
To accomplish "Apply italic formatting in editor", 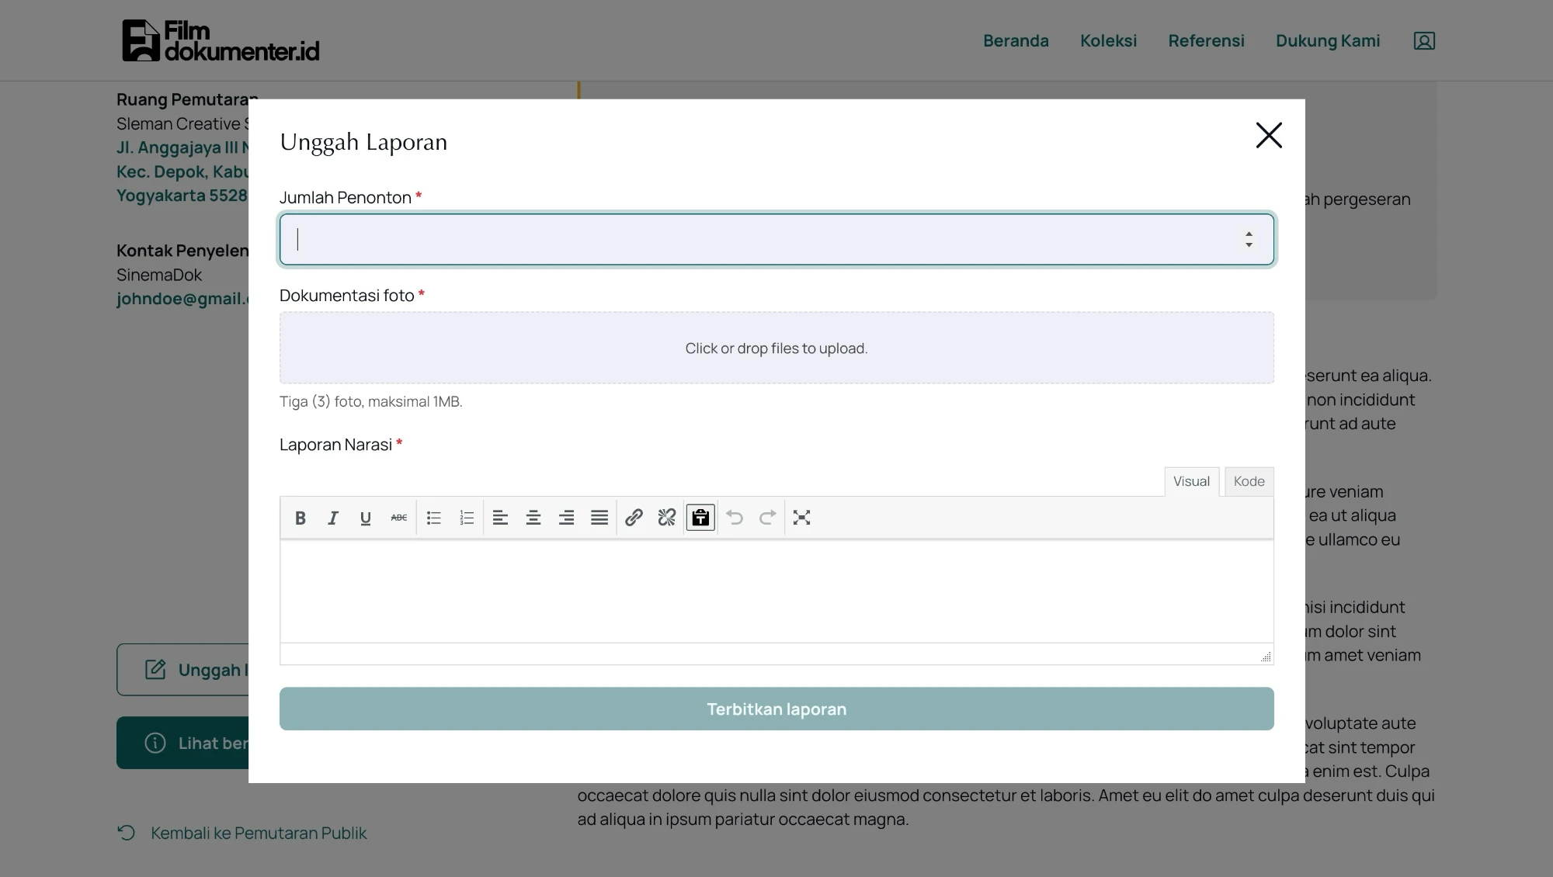I will coord(333,518).
